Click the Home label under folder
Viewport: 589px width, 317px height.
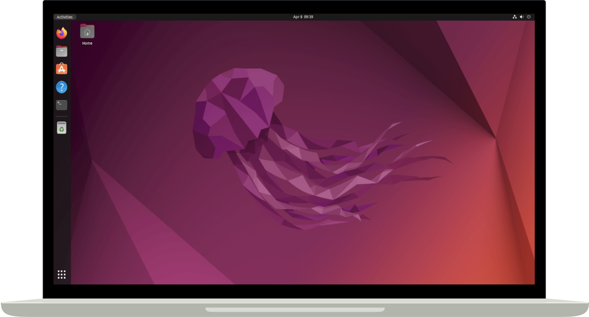pyautogui.click(x=87, y=43)
